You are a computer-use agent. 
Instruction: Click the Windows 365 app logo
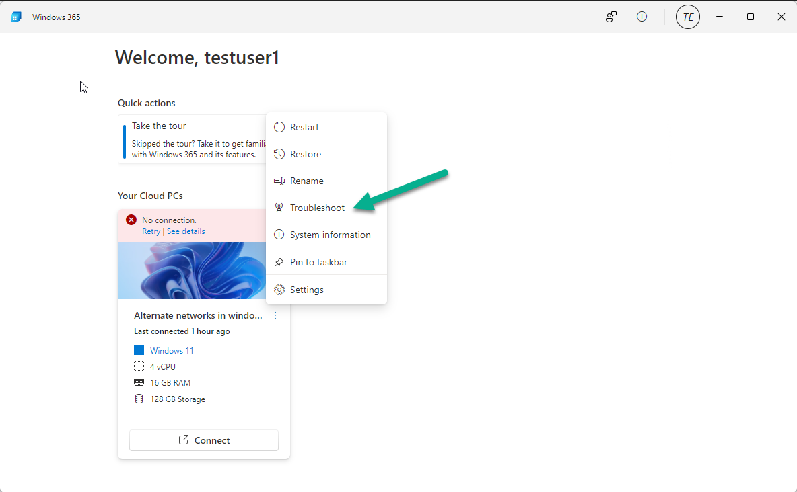point(16,17)
